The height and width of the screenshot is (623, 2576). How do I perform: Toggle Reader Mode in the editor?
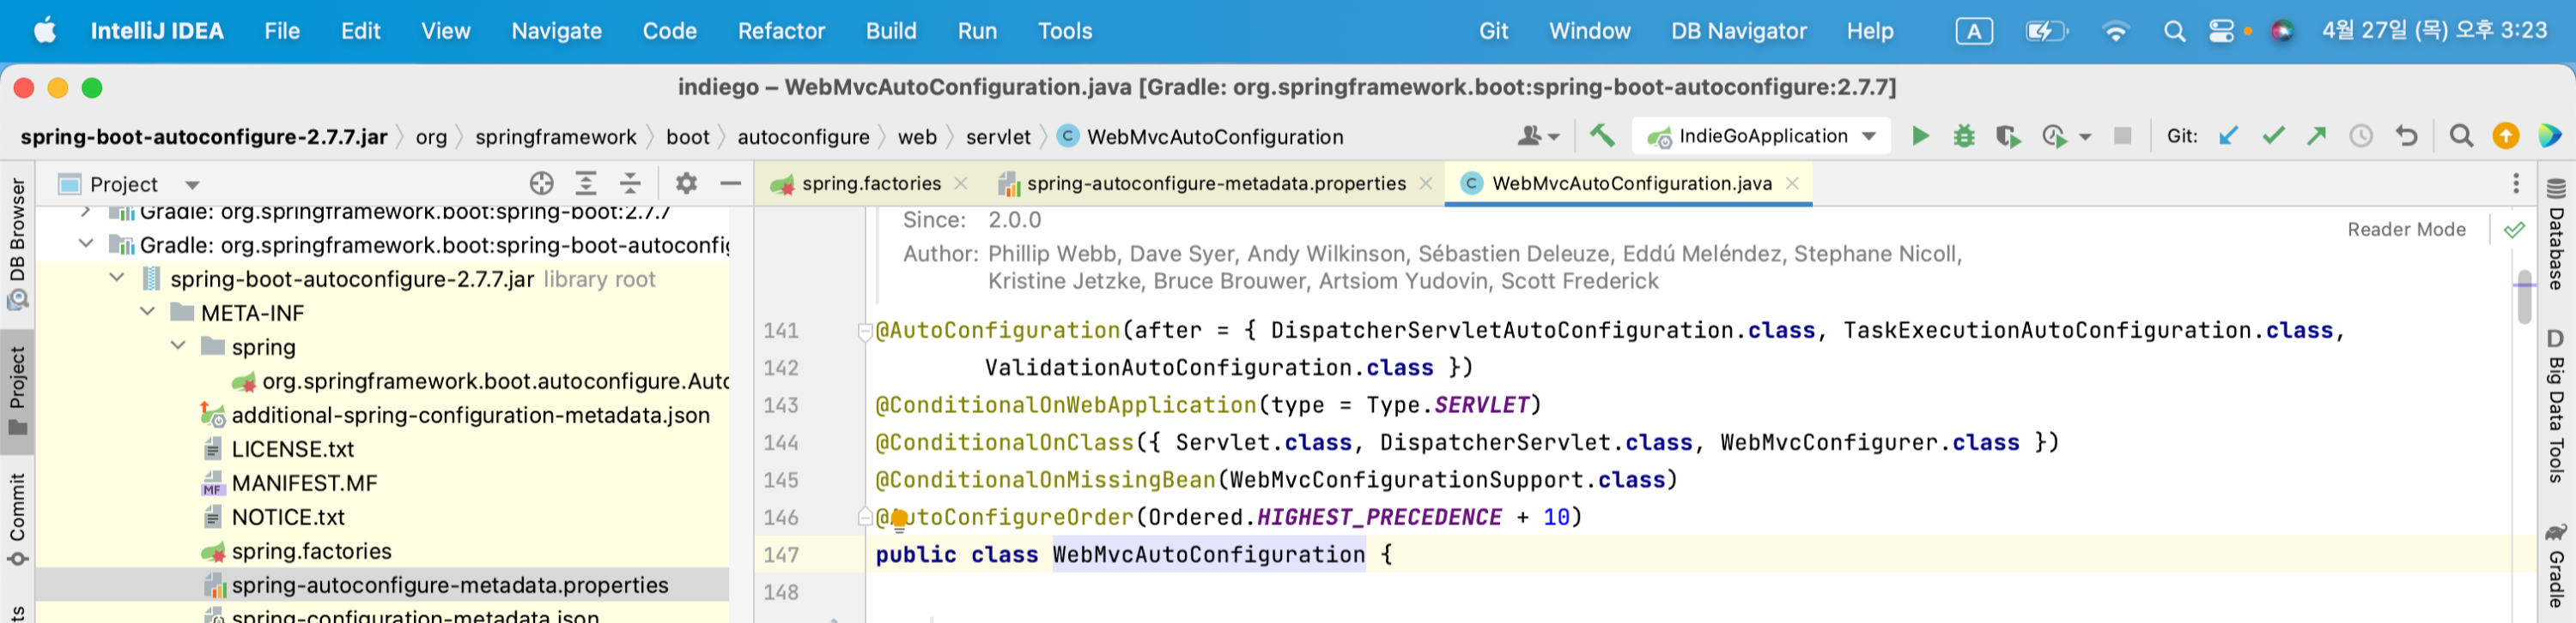click(x=2406, y=230)
